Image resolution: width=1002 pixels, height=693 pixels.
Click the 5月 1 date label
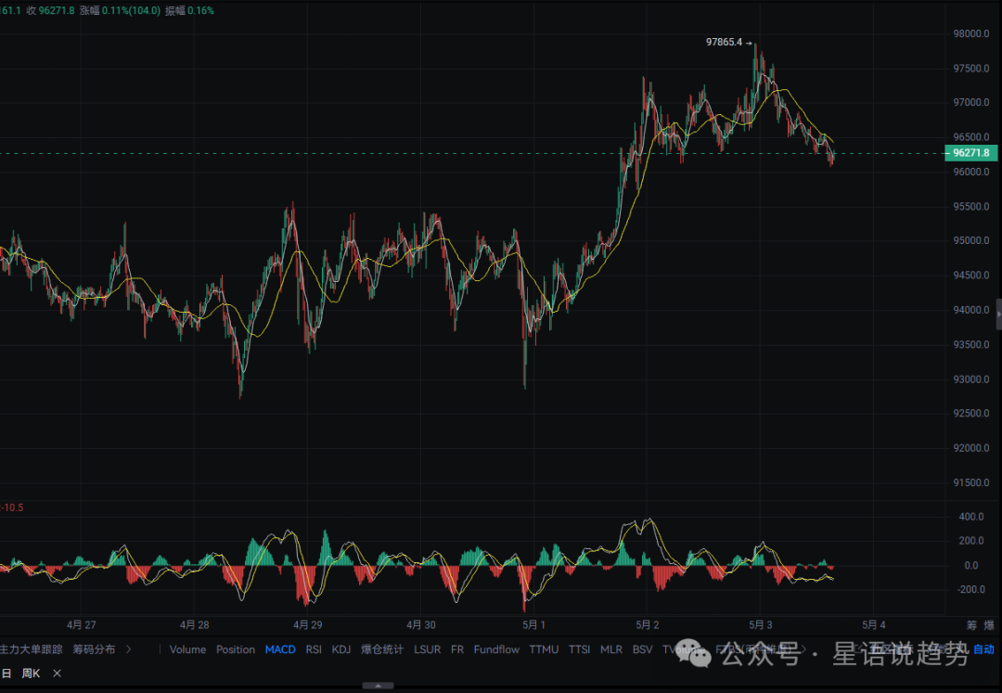[533, 625]
